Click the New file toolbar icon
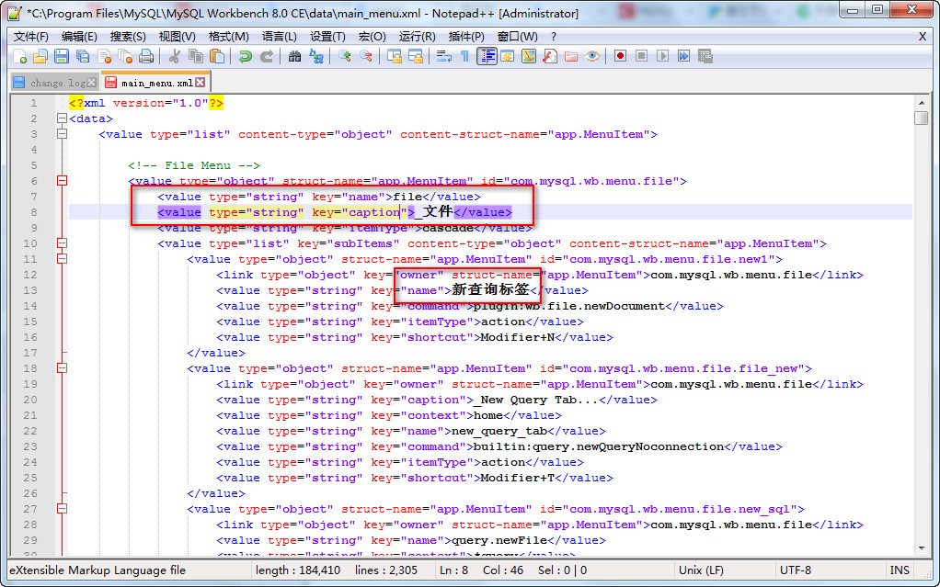 pos(20,57)
